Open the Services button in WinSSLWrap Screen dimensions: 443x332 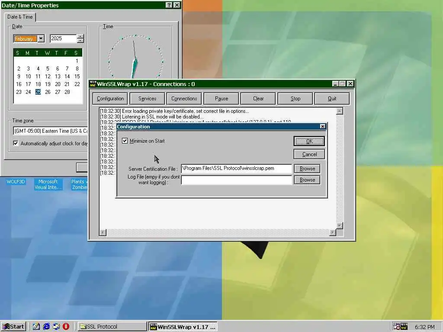pos(147,99)
